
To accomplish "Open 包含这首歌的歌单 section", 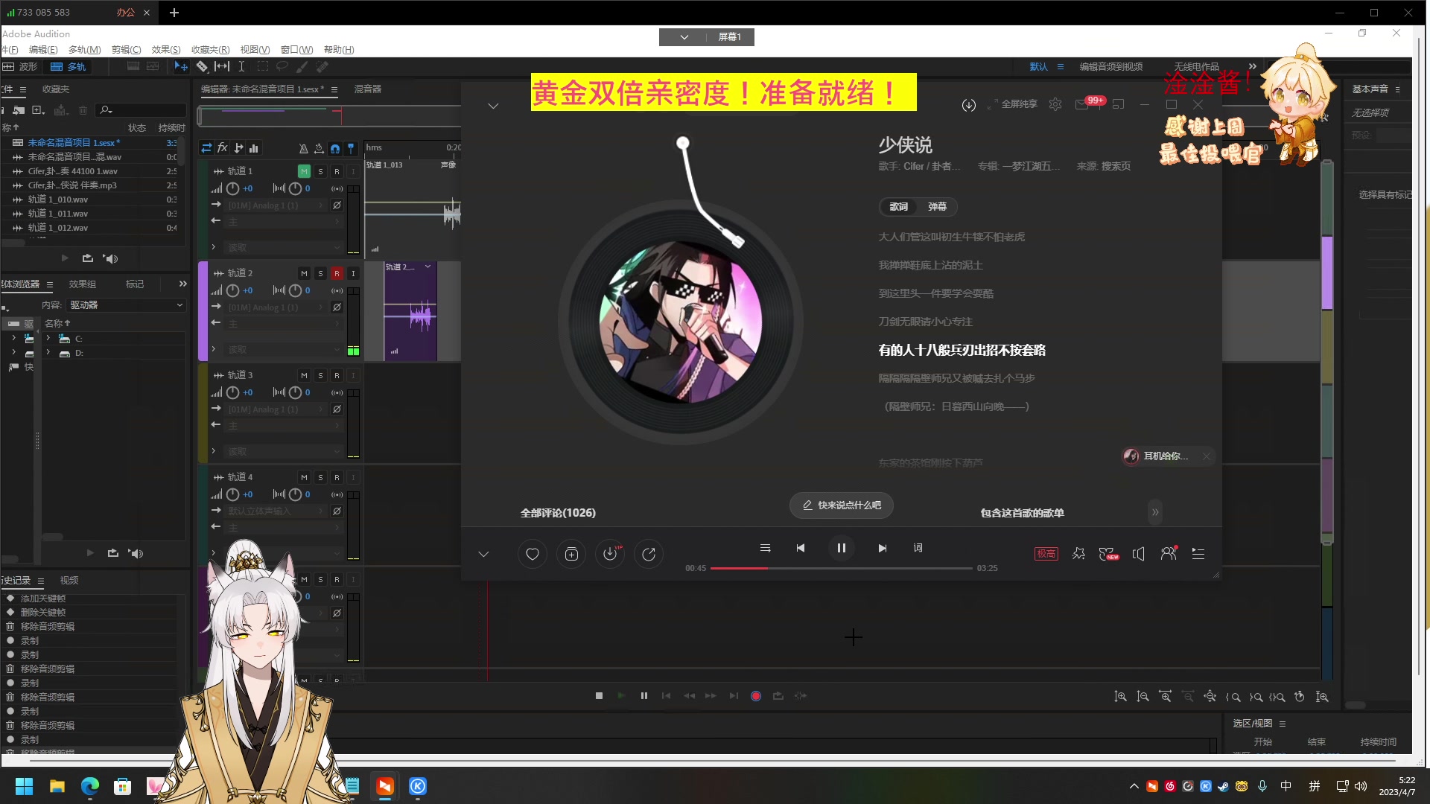I will 1022,513.
